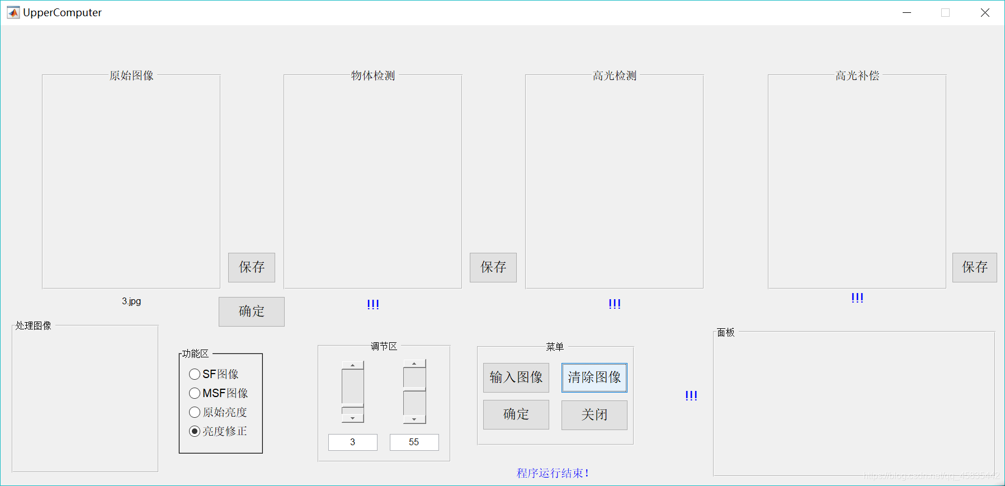
Task: Click the 高光检测 panel area
Action: [615, 182]
